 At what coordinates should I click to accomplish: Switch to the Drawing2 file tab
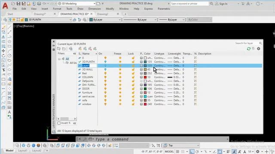[x=103, y=14]
